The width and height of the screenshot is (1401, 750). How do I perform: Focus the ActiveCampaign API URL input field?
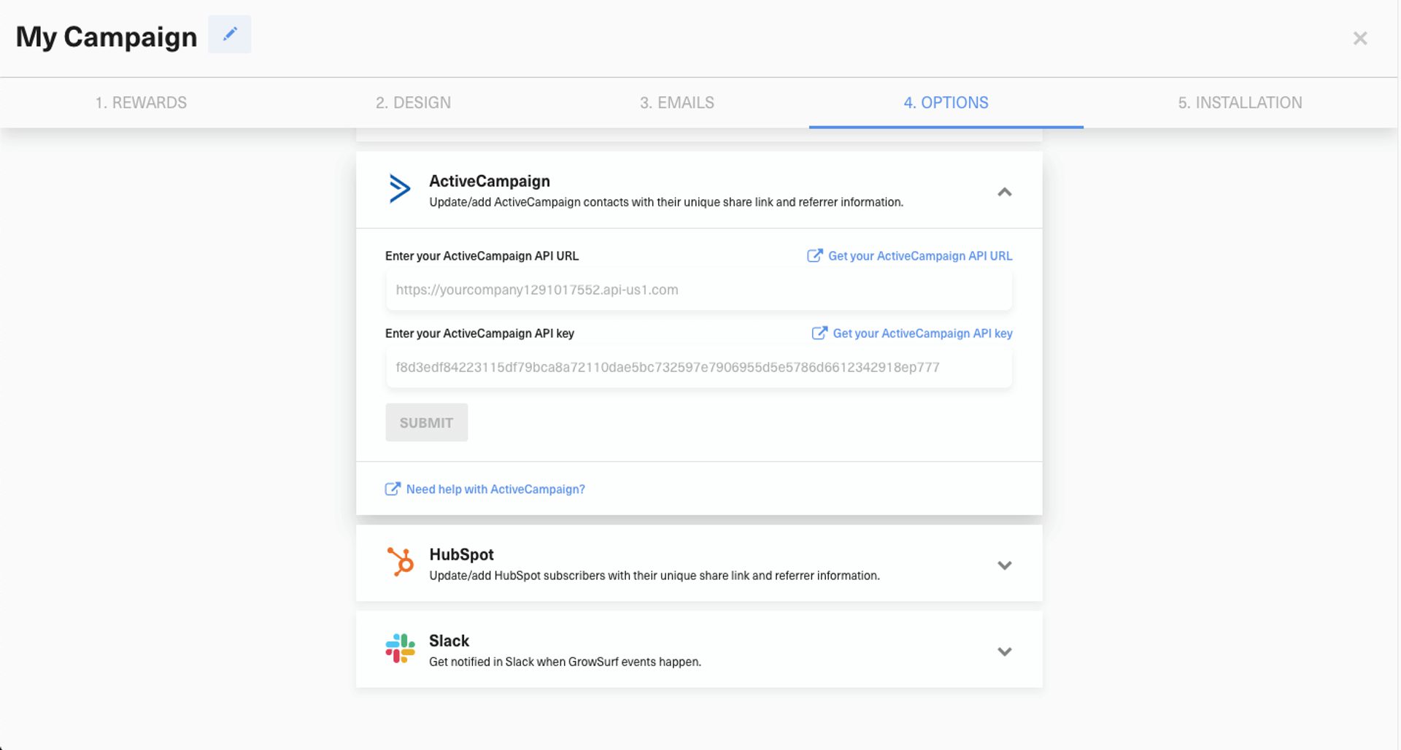pyautogui.click(x=698, y=290)
